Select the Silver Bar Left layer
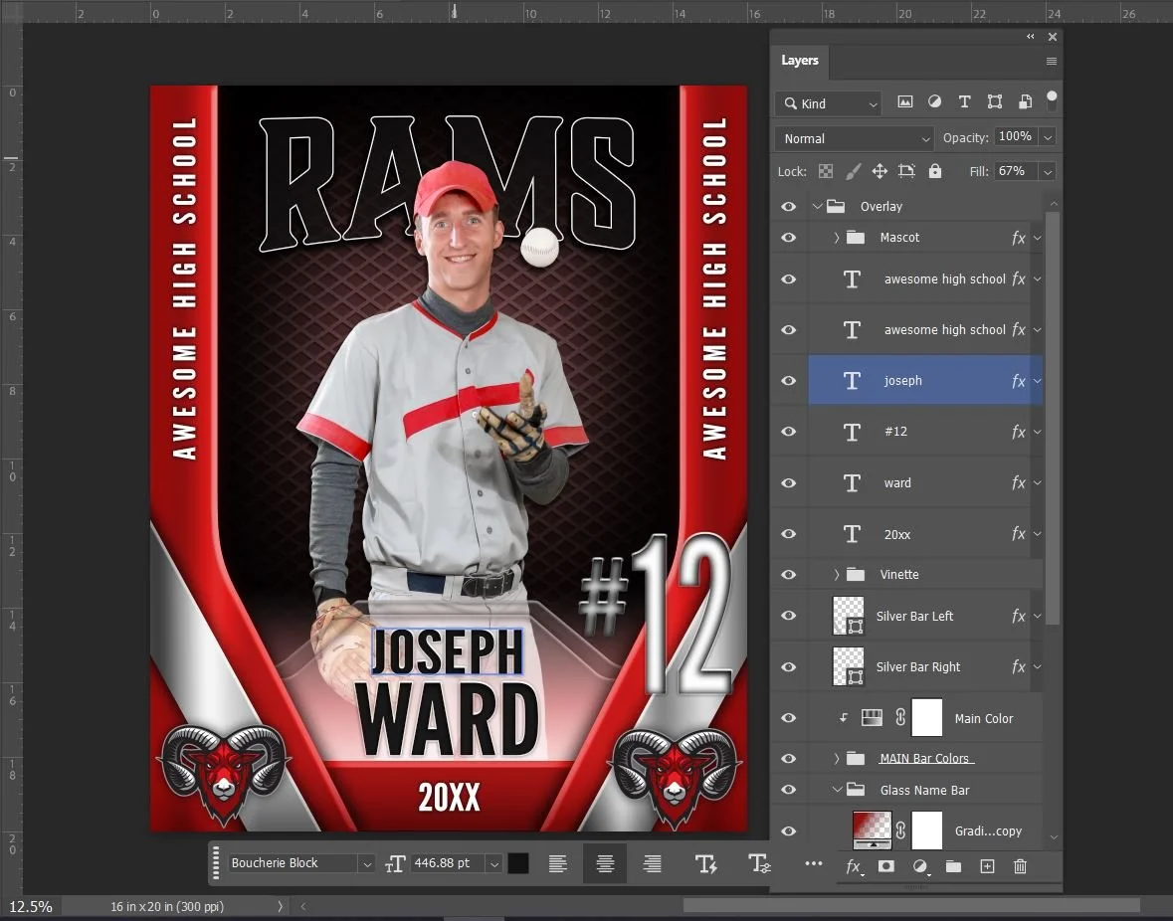The width and height of the screenshot is (1173, 921). 925,616
